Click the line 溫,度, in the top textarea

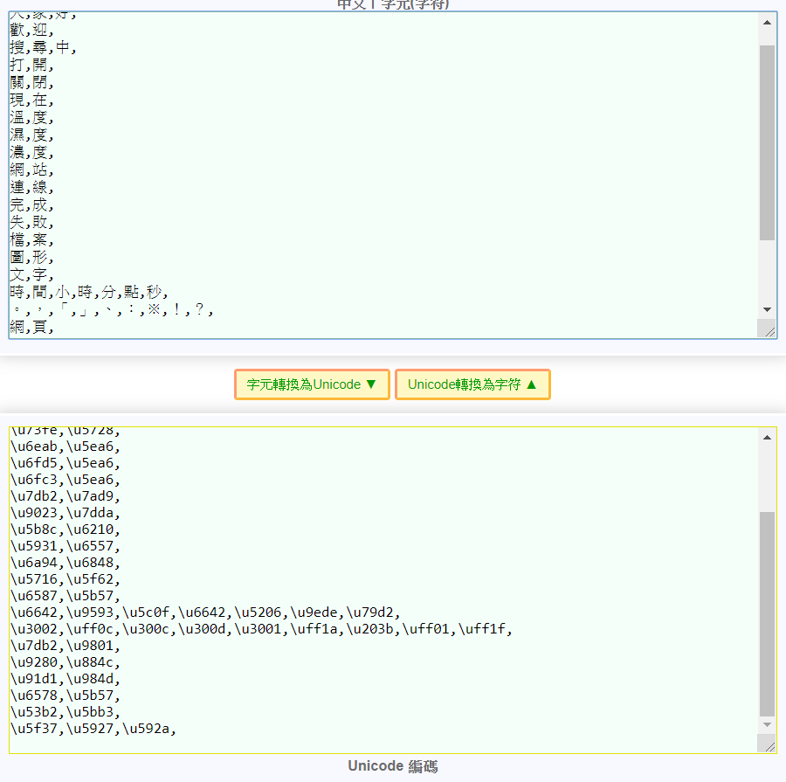coord(31,117)
